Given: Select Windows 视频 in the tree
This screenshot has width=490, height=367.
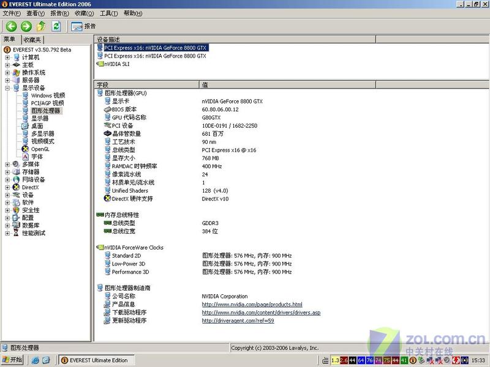Looking at the screenshot, I should (48, 95).
